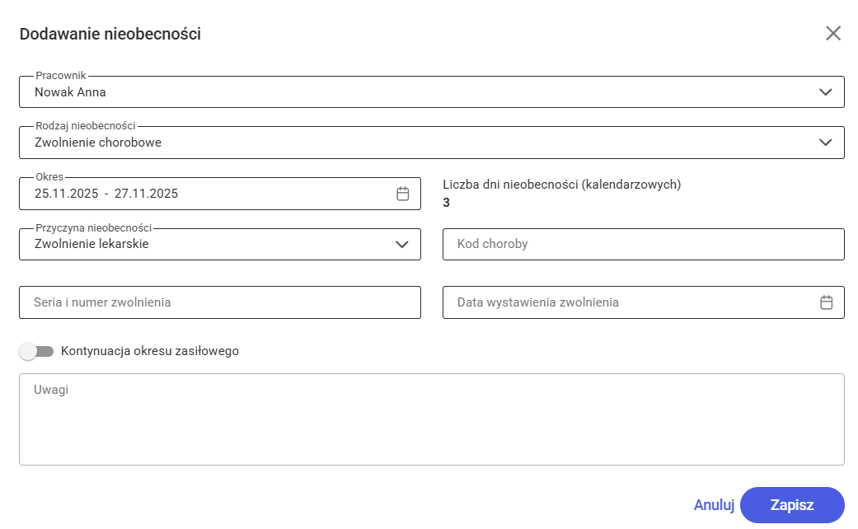The image size is (858, 529).
Task: Focus the Seria i numer zwolnienia field
Action: (x=219, y=302)
